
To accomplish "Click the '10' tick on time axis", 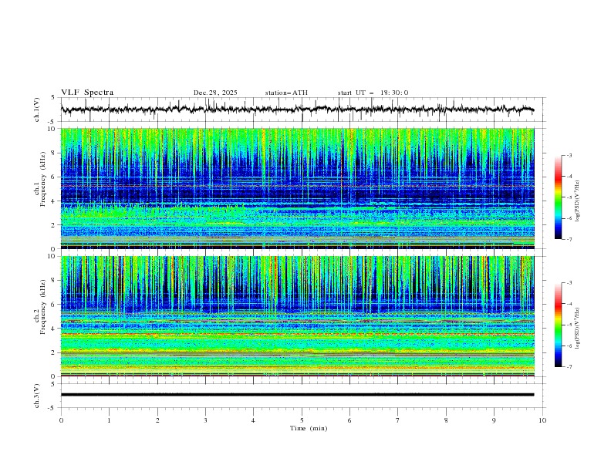I will click(x=542, y=420).
